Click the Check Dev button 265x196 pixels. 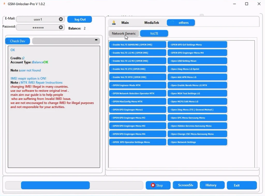click(x=18, y=41)
